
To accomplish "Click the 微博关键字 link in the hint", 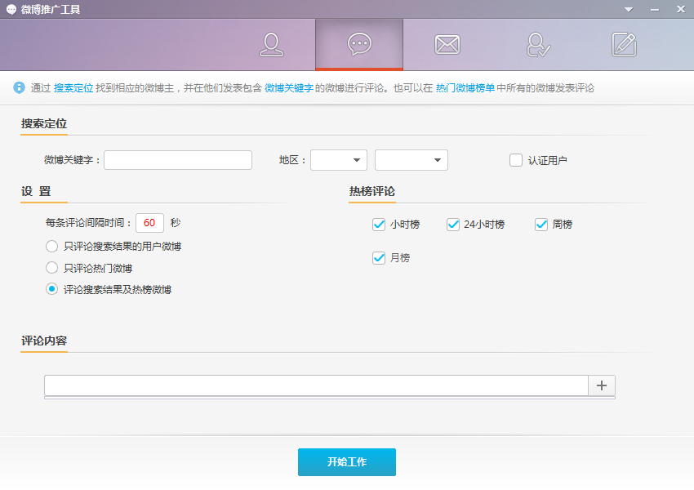I will [x=289, y=88].
